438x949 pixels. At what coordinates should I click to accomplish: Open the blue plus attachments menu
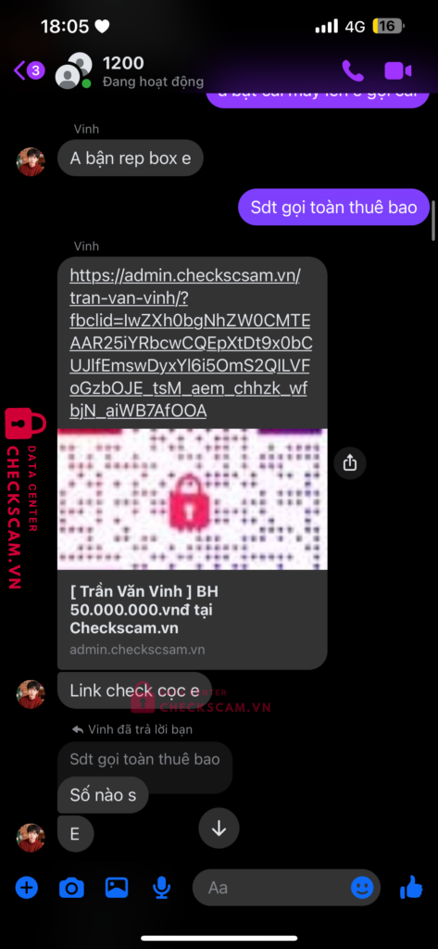(x=26, y=888)
